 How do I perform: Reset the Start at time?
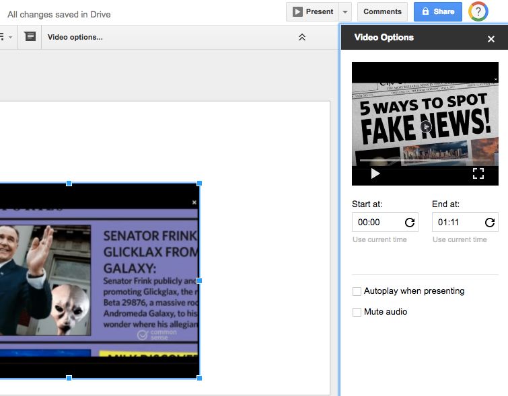410,223
